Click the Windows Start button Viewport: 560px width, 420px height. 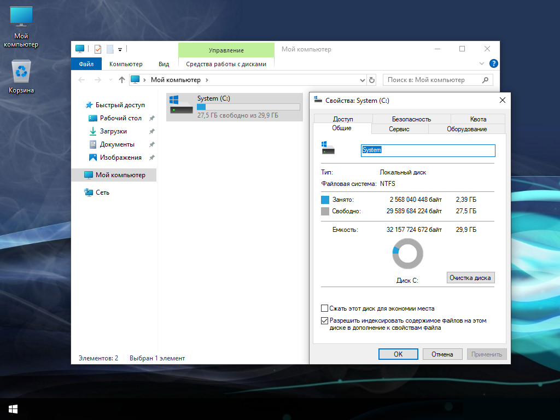point(13,409)
